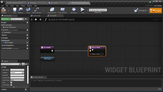This screenshot has height=92, width=163.
Task: Switch to Graph mode
Action: (x=156, y=10)
